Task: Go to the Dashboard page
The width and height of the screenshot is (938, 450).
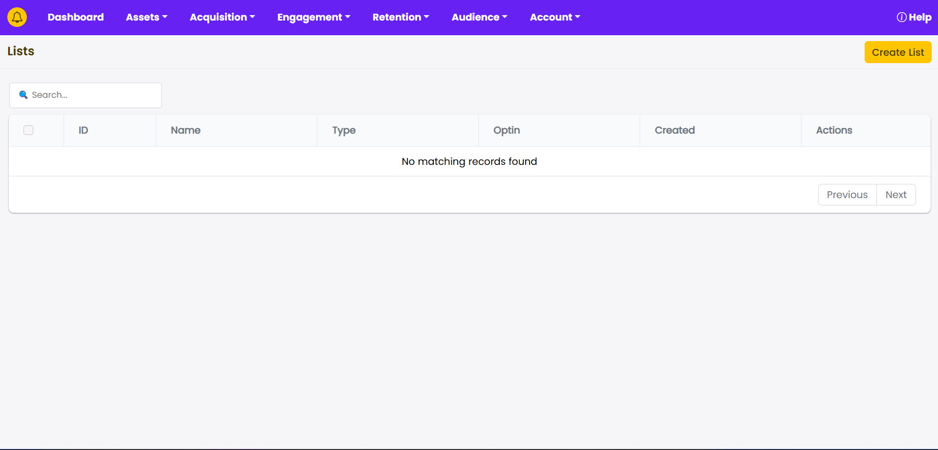Action: (x=75, y=17)
